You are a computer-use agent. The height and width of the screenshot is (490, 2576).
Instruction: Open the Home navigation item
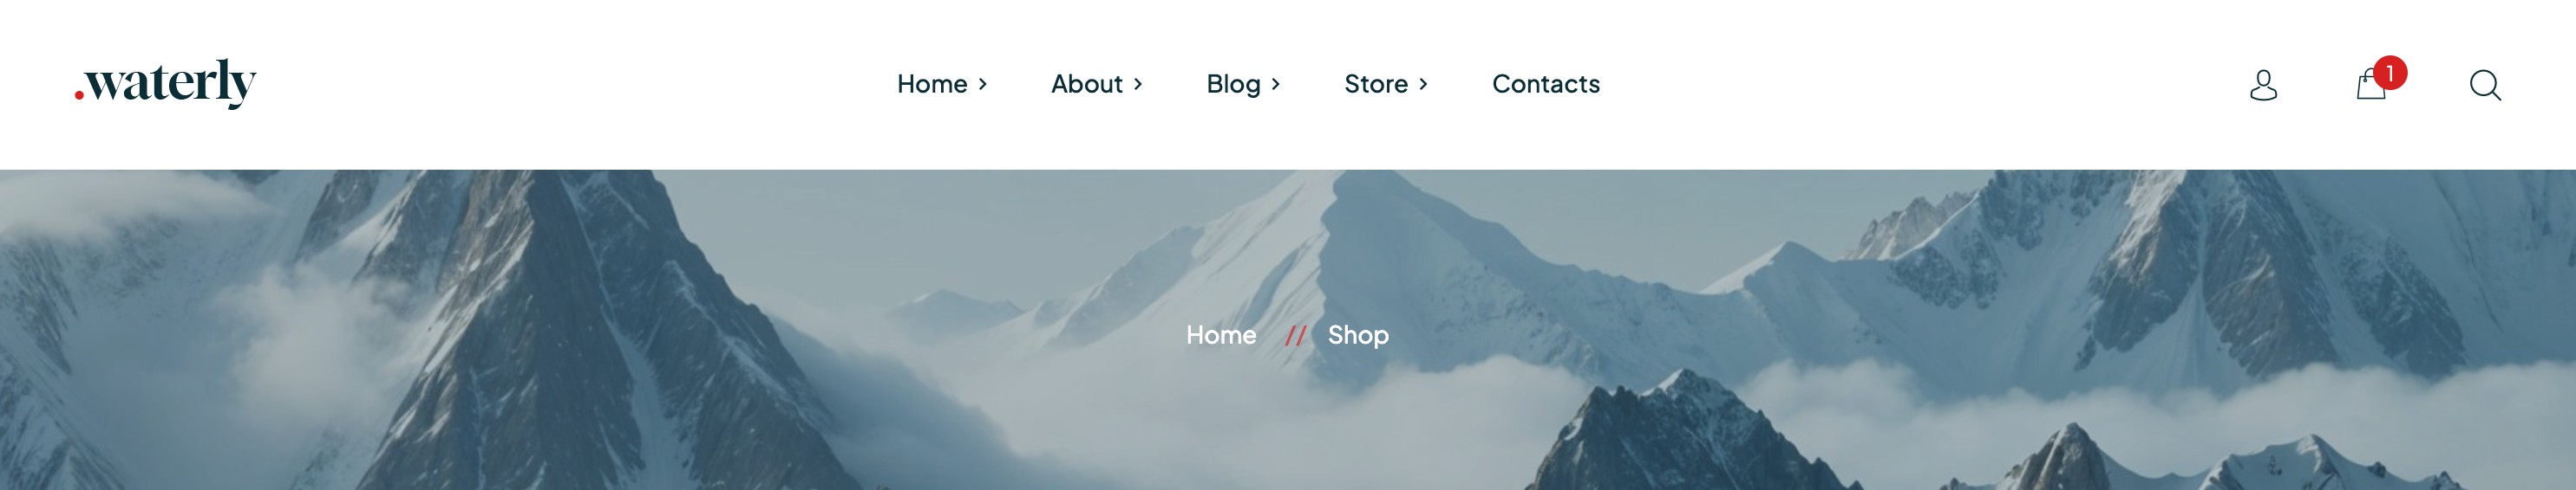point(932,84)
